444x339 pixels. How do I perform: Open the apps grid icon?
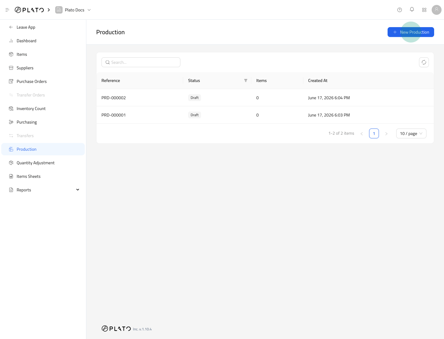(x=424, y=10)
